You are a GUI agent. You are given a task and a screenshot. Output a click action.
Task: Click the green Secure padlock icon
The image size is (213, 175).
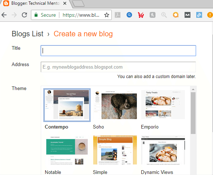click(x=36, y=15)
